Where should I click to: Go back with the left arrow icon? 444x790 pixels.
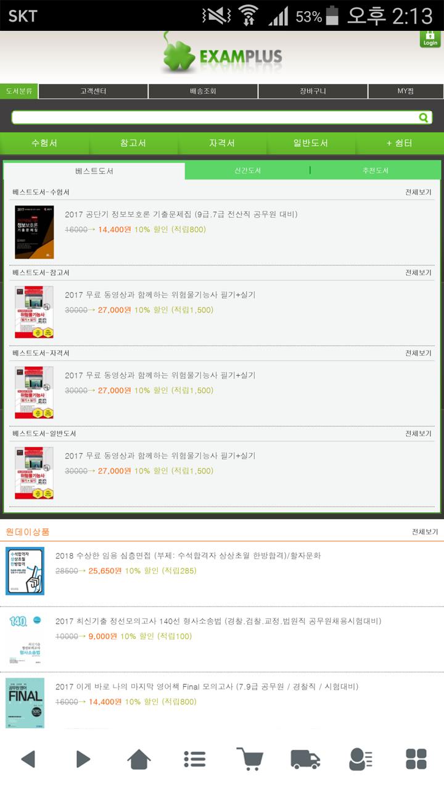[x=28, y=759]
